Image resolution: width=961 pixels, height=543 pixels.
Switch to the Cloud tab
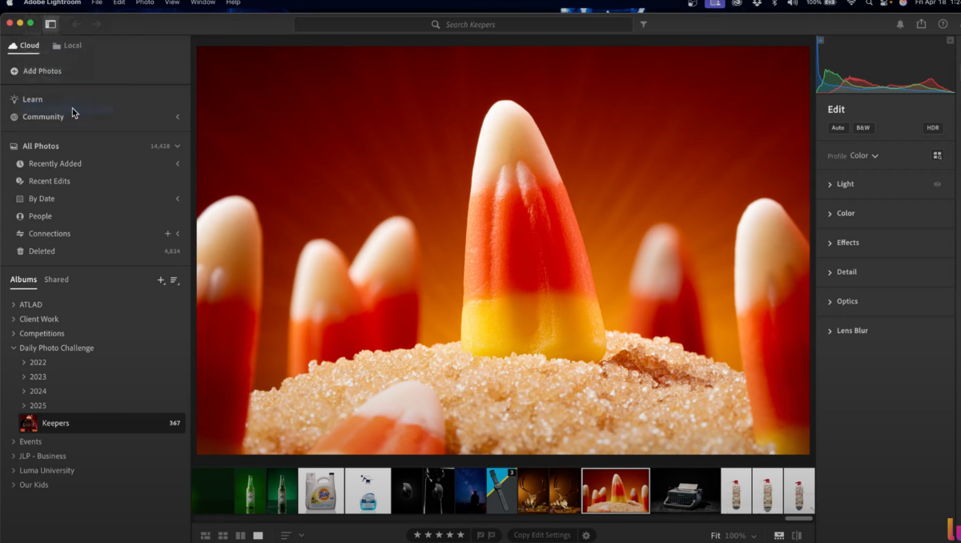point(24,46)
